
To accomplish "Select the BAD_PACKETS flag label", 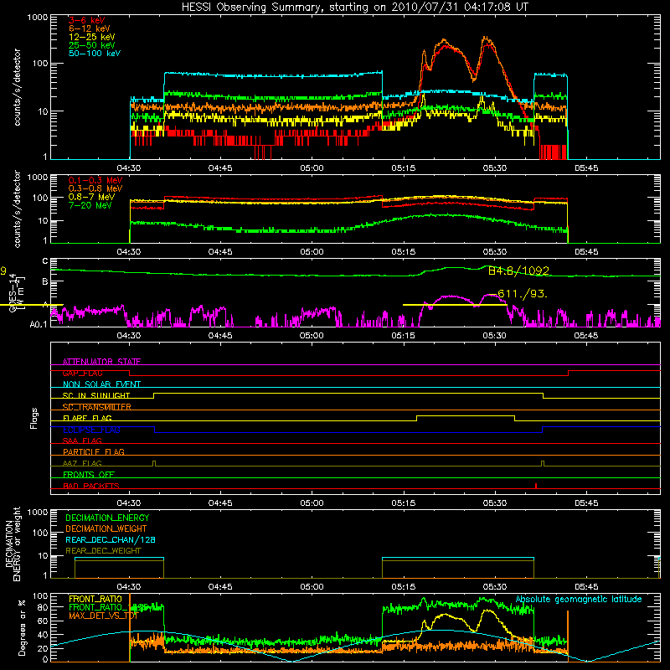I will tap(91, 486).
